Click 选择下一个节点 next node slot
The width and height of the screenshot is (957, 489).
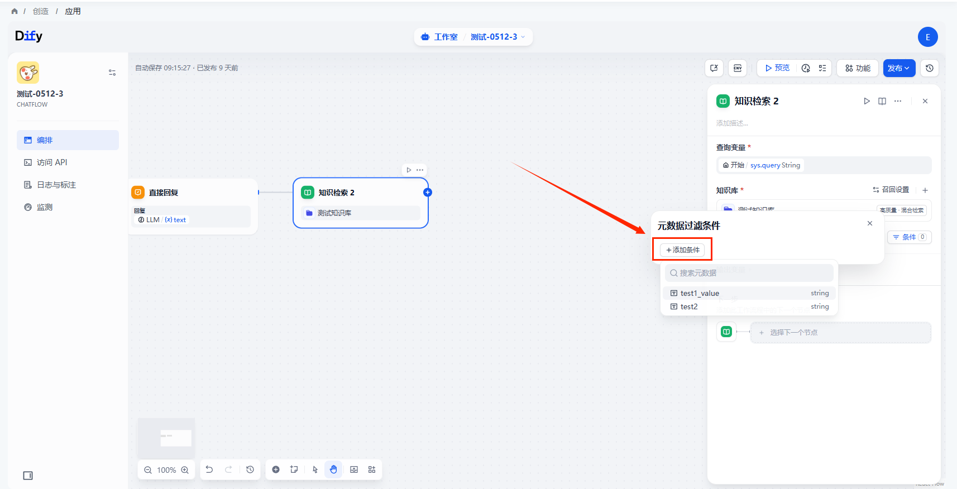click(841, 332)
